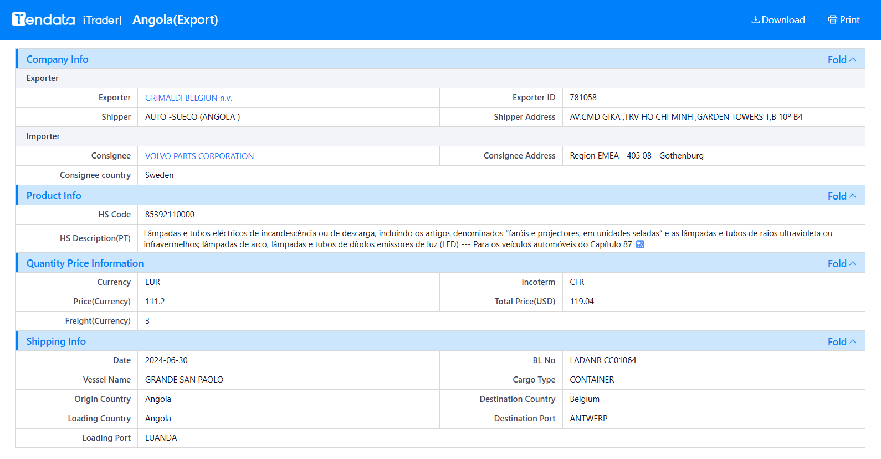This screenshot has height=459, width=881.
Task: Click the date 2024-06-30
Action: tap(166, 360)
